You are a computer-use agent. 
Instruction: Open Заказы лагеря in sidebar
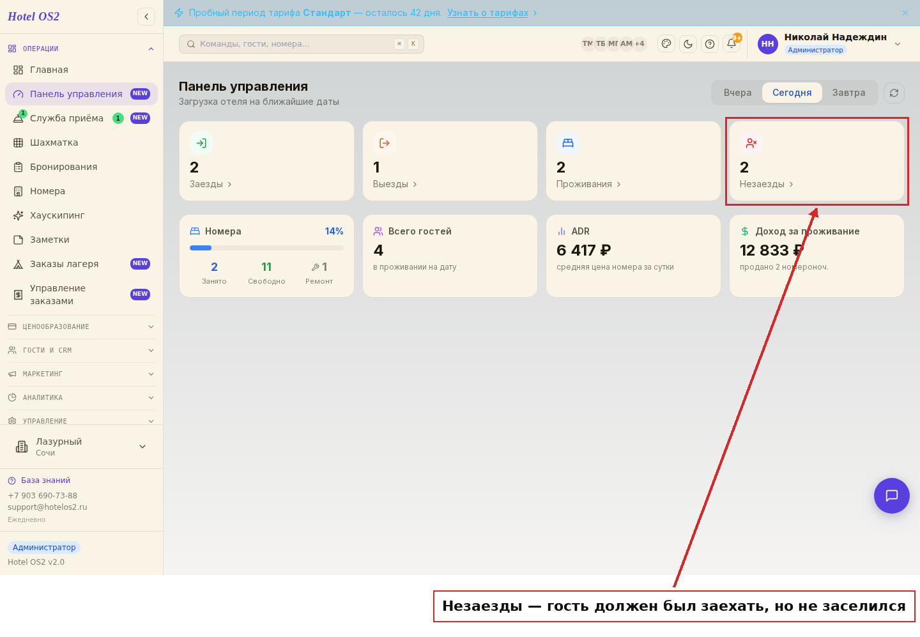81,264
